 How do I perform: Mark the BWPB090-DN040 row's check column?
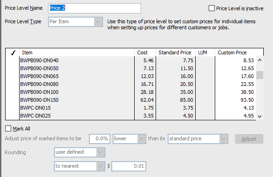pyautogui.click(x=13, y=60)
